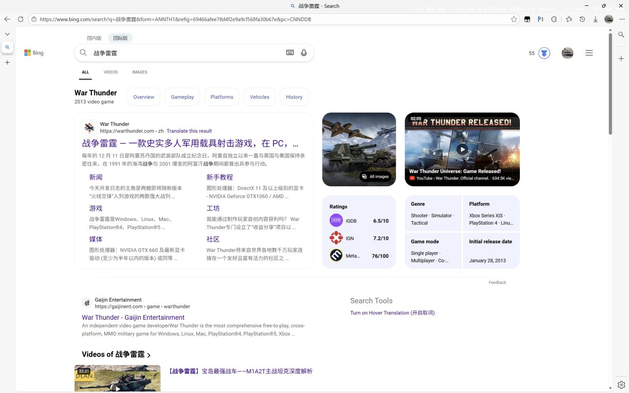Click the Translate this result link

tap(189, 131)
